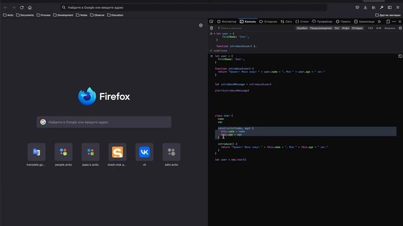Toggle the Отладка console filter
The height and width of the screenshot is (226, 403).
[x=357, y=28]
